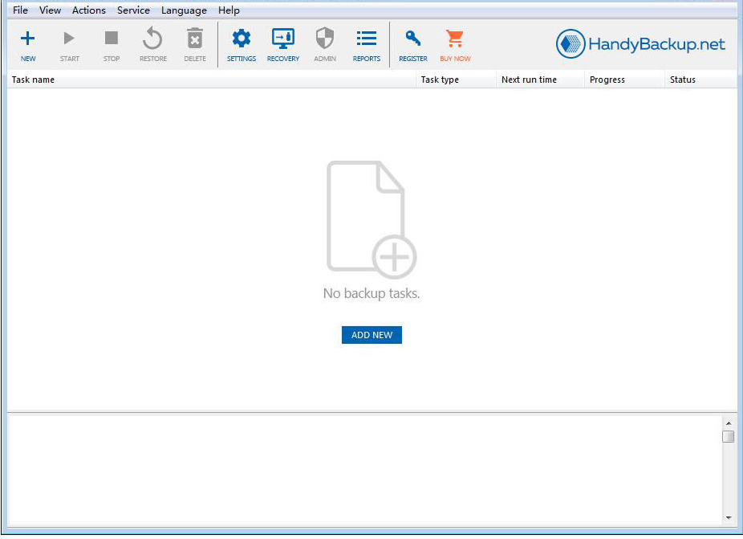This screenshot has width=743, height=539.
Task: Visit the HandyBackup.net logo link
Action: coord(641,44)
